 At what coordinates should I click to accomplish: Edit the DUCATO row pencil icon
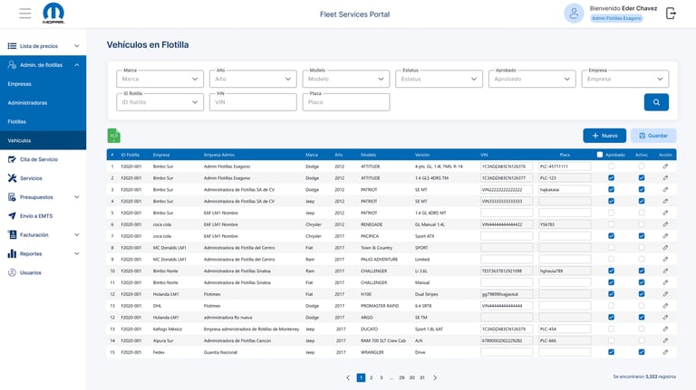pyautogui.click(x=665, y=328)
